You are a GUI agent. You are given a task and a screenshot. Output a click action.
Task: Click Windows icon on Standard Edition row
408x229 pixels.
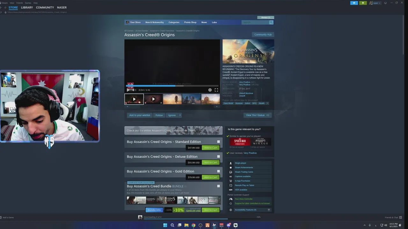218,142
